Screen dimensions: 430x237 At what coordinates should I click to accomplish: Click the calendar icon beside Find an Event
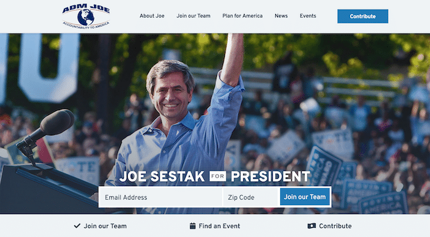[x=192, y=226]
